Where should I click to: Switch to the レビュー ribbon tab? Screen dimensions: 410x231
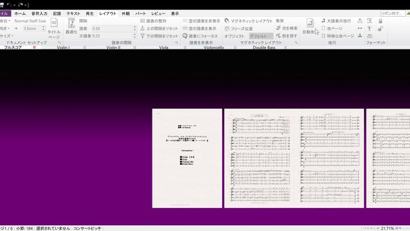pos(158,13)
